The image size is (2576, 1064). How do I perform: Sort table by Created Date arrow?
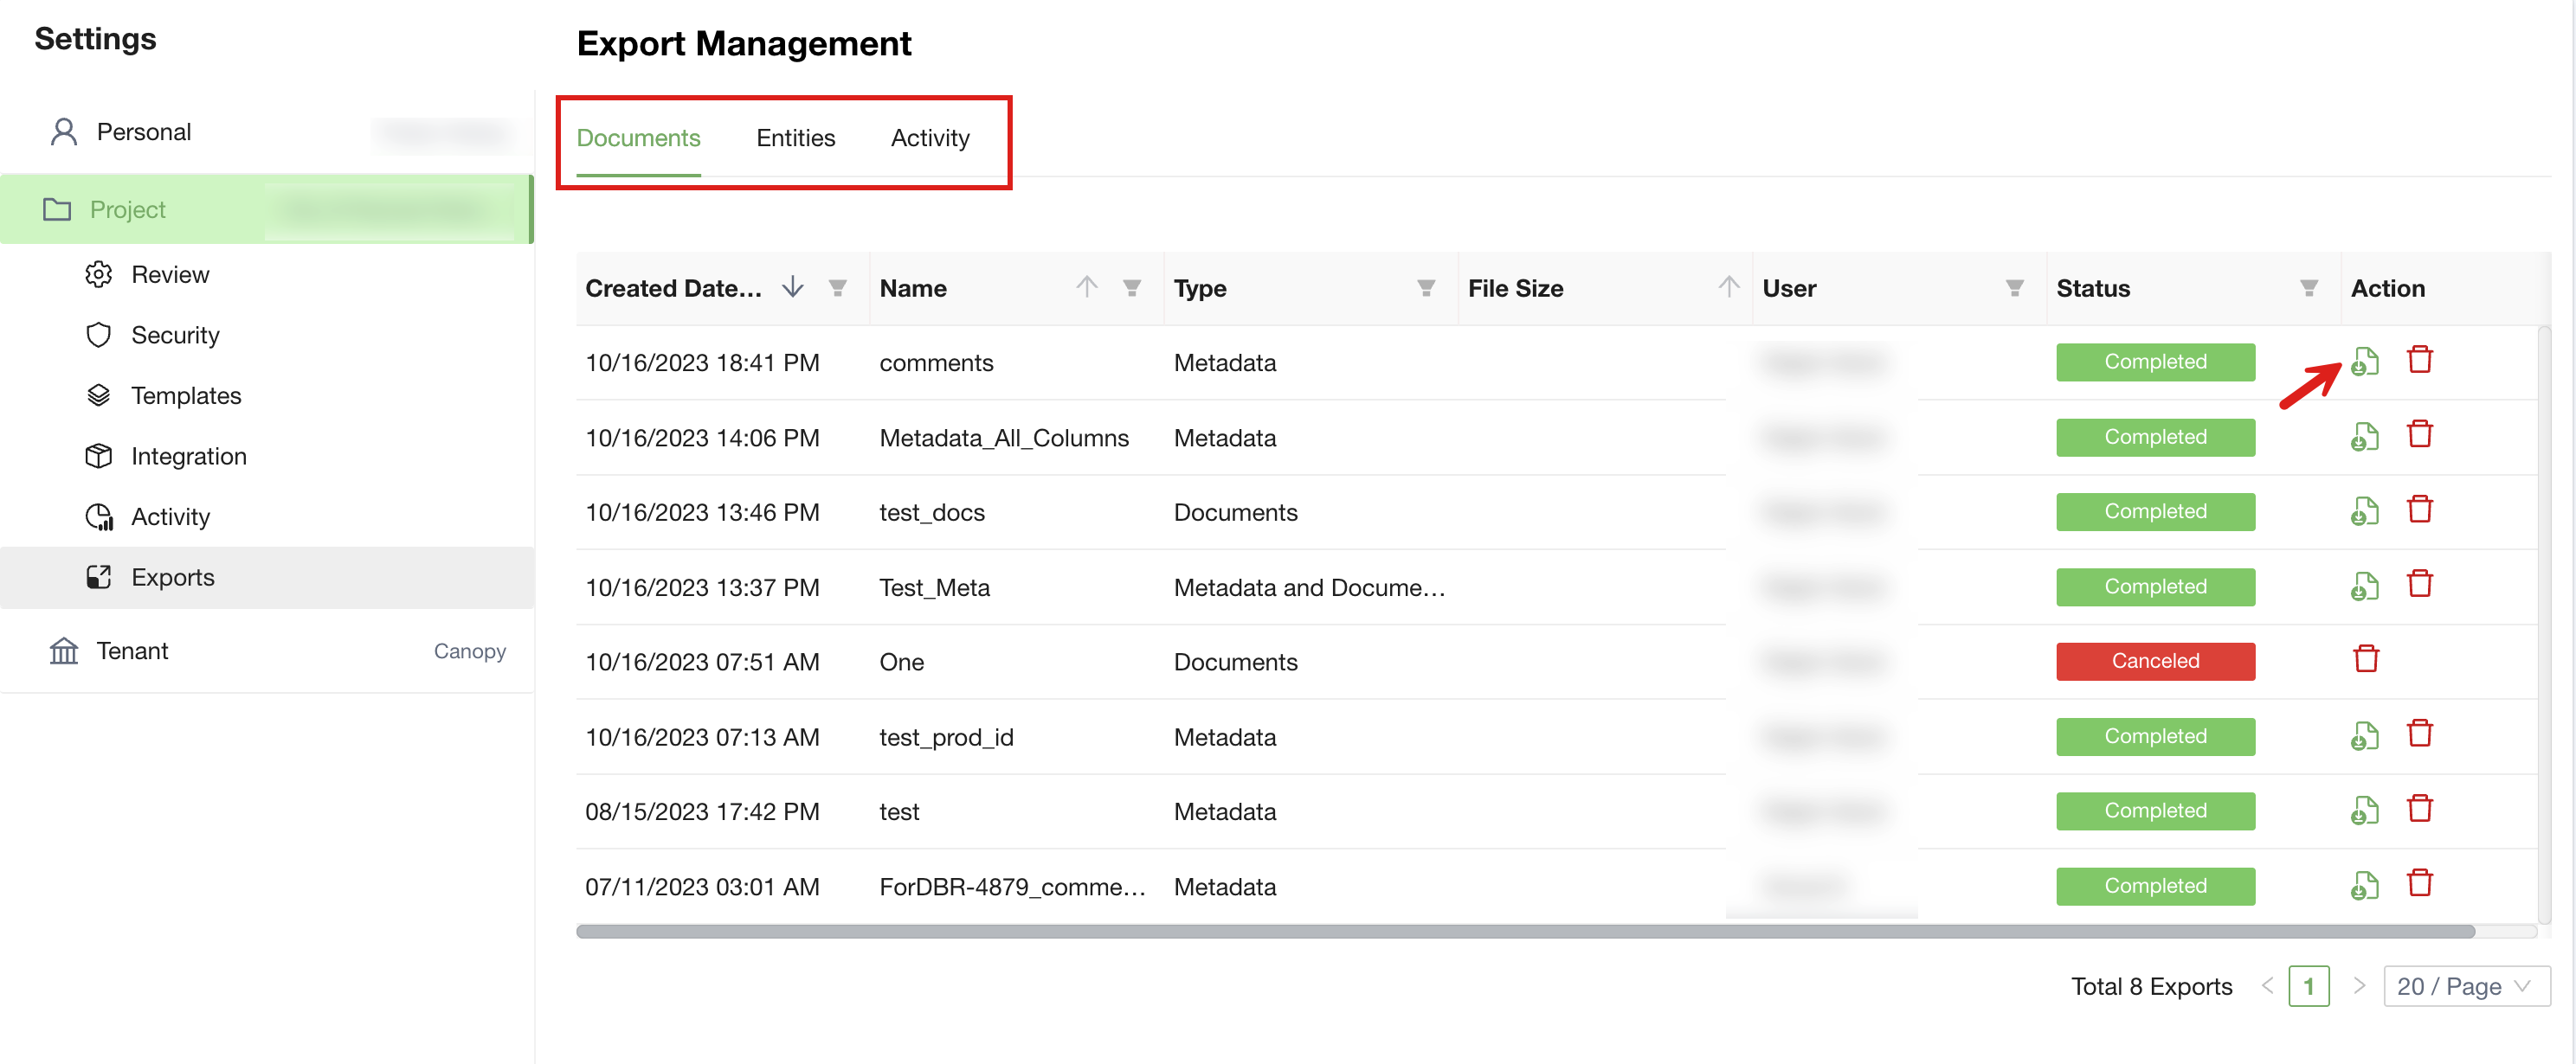click(792, 286)
